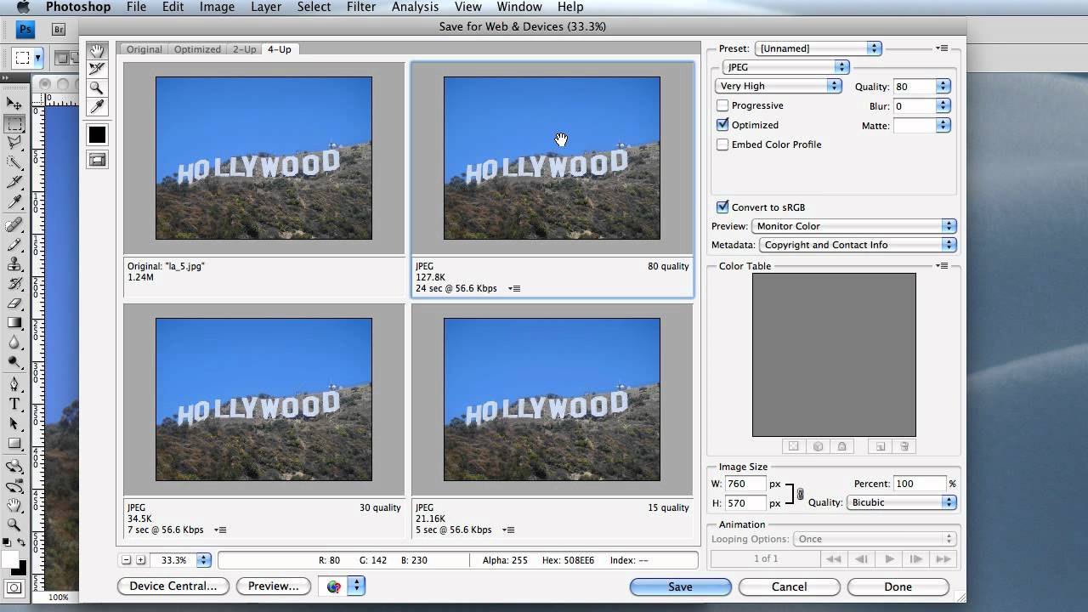Click the foreground color swatch in Photoshop's toolbar
This screenshot has height=612, width=1088.
click(x=10, y=560)
